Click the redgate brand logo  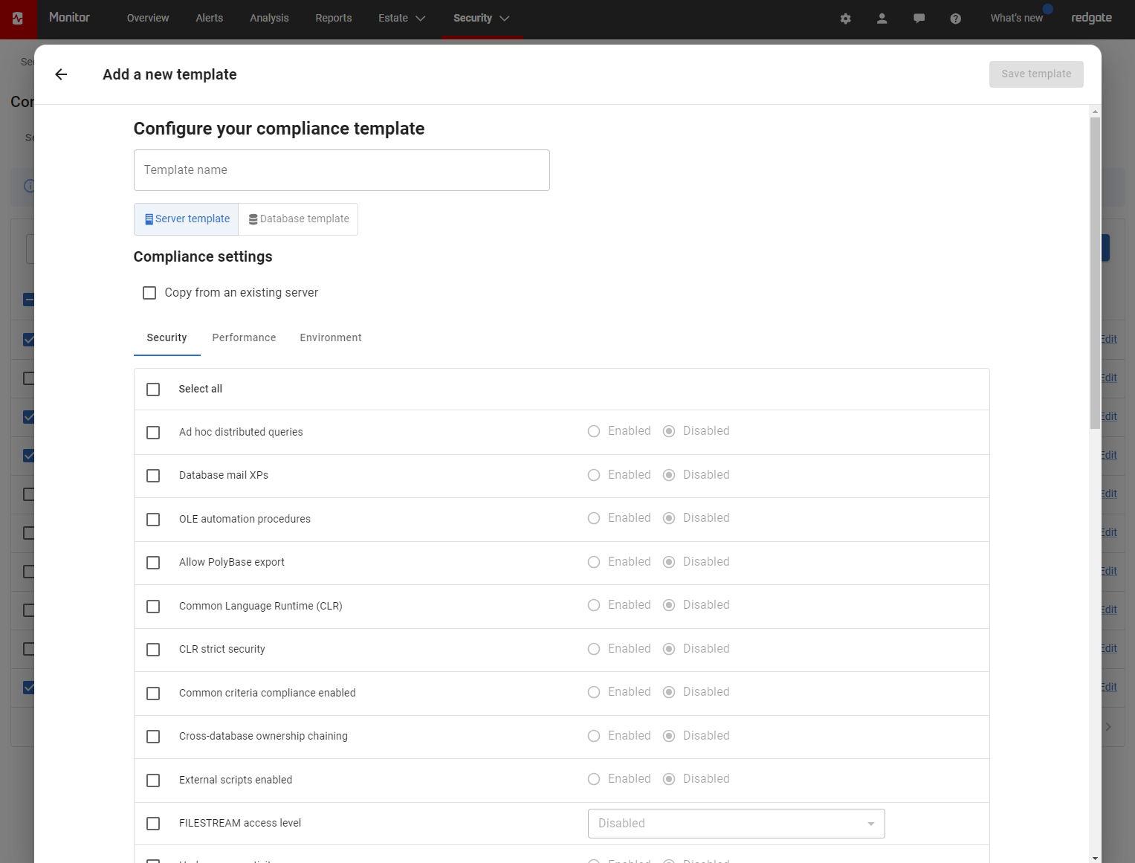tap(1091, 18)
